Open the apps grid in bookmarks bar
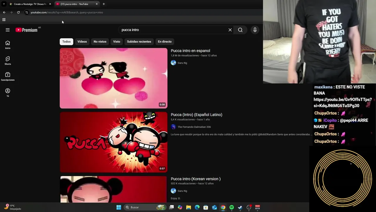Image resolution: width=376 pixels, height=212 pixels. 4,20
